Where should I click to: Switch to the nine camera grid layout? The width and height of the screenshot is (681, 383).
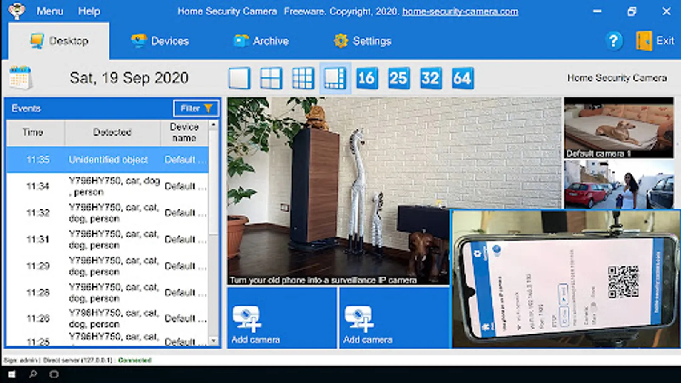(x=303, y=78)
